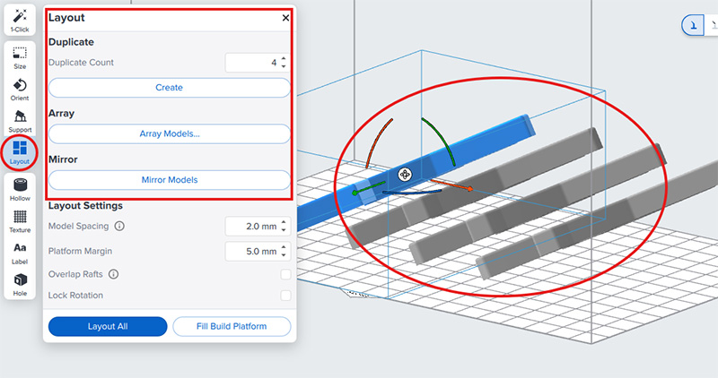Decrease Model Spacing value

pos(284,230)
